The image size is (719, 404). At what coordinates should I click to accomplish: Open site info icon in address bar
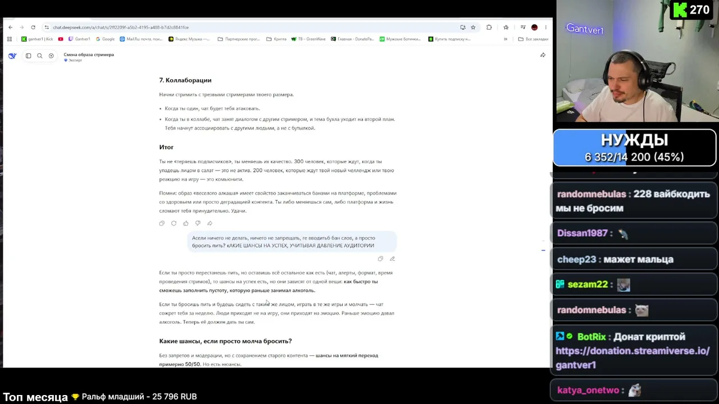pyautogui.click(x=47, y=27)
